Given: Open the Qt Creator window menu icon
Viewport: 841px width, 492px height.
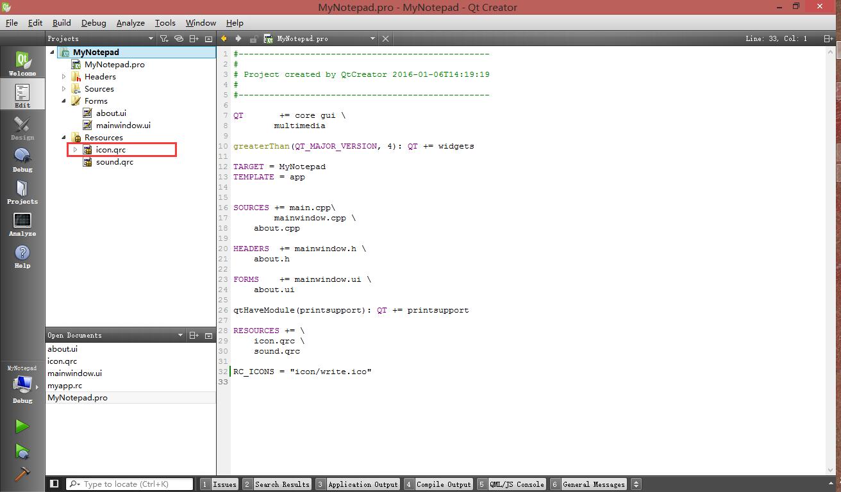Looking at the screenshot, I should 8,7.
